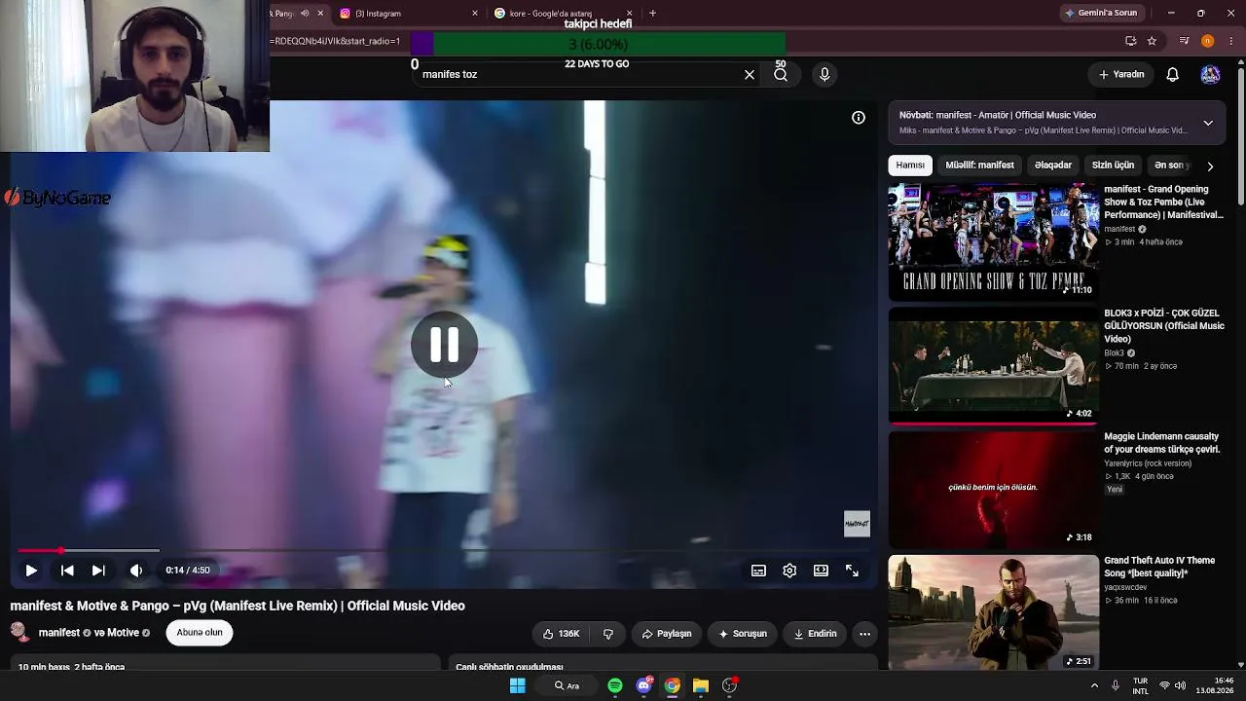The height and width of the screenshot is (701, 1246).
Task: Bookmark this page with the star icon
Action: pos(1152,41)
